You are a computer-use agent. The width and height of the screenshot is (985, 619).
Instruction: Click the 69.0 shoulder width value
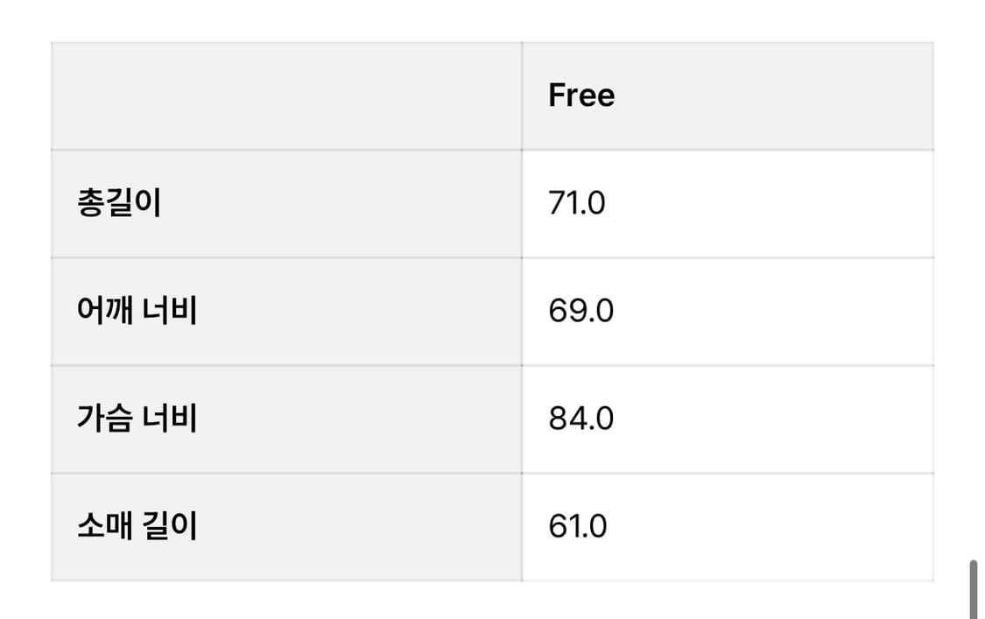pyautogui.click(x=581, y=311)
